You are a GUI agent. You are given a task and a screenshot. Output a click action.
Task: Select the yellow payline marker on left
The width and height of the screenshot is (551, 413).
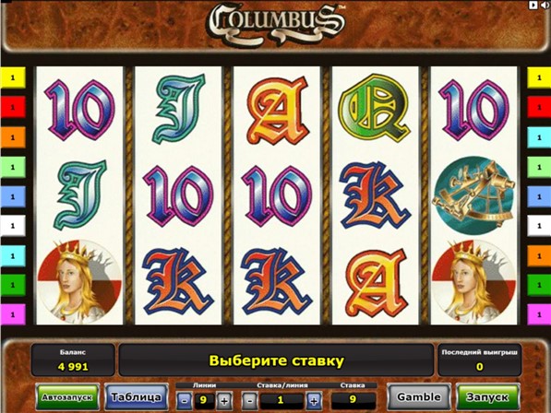point(13,77)
